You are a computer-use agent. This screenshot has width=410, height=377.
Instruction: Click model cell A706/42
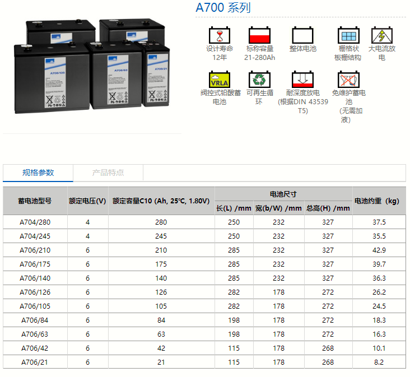pos(35,348)
